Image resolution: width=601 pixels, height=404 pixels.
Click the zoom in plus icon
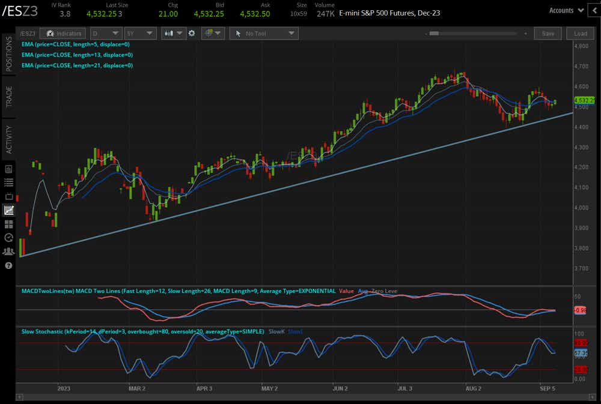[525, 34]
